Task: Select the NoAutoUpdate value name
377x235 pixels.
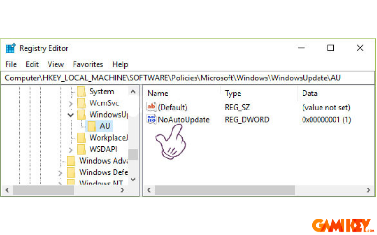Action: click(184, 120)
